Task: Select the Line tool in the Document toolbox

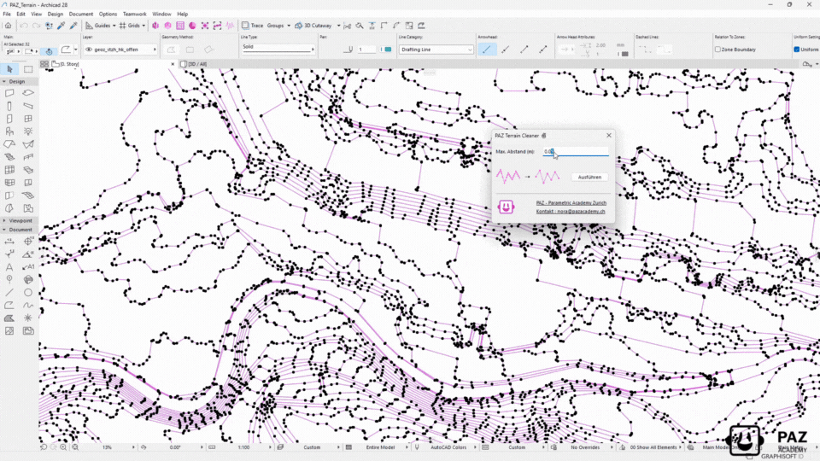Action: 9,293
